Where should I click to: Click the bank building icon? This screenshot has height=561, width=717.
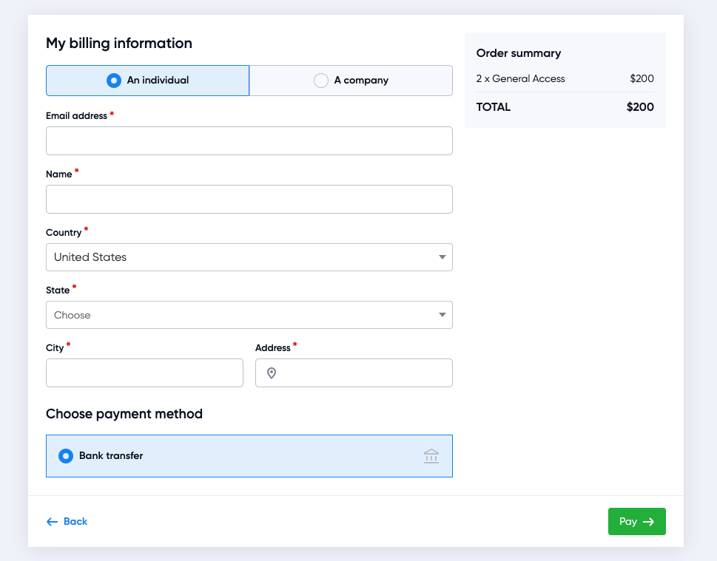[431, 456]
